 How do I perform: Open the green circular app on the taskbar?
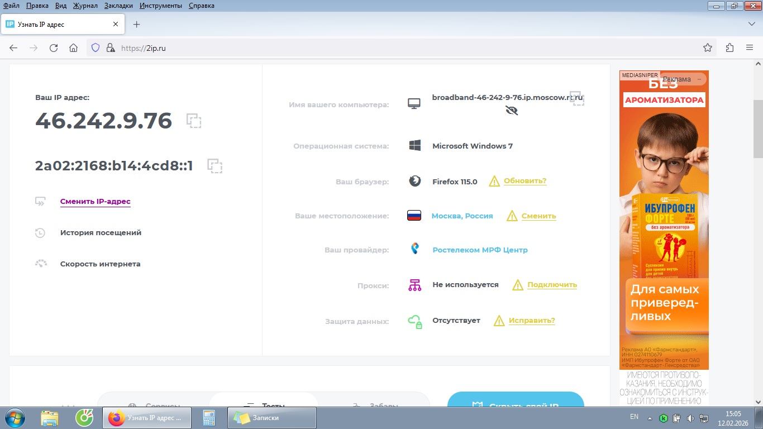(x=84, y=418)
